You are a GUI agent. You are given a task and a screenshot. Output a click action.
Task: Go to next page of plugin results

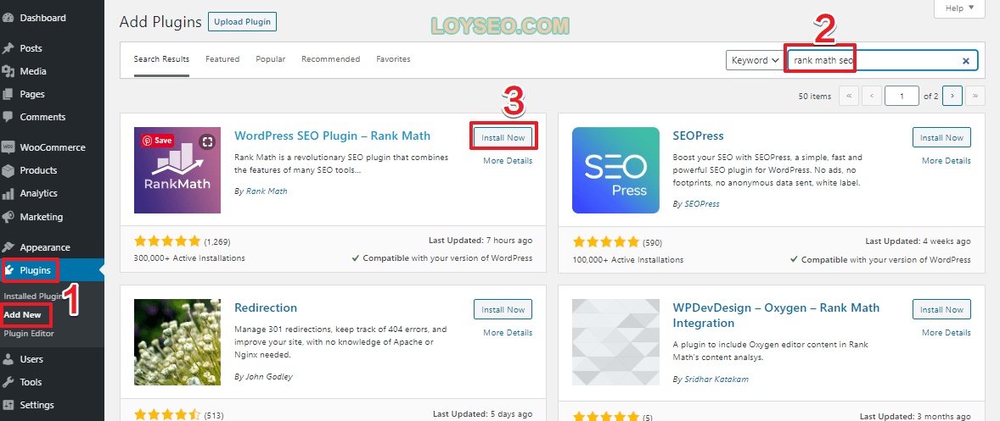coord(952,97)
